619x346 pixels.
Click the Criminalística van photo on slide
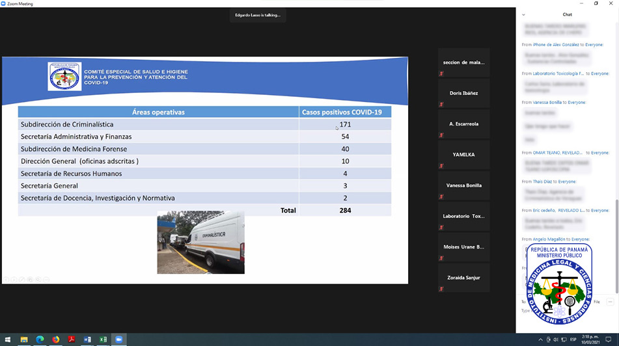tap(201, 242)
